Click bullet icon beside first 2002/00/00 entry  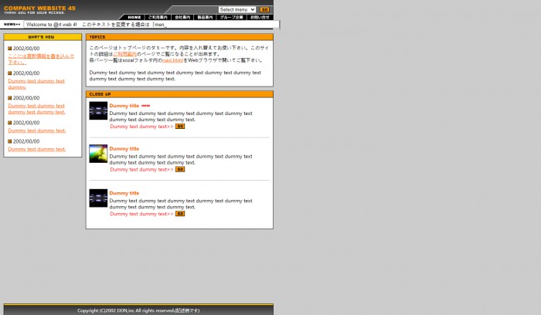click(x=10, y=49)
